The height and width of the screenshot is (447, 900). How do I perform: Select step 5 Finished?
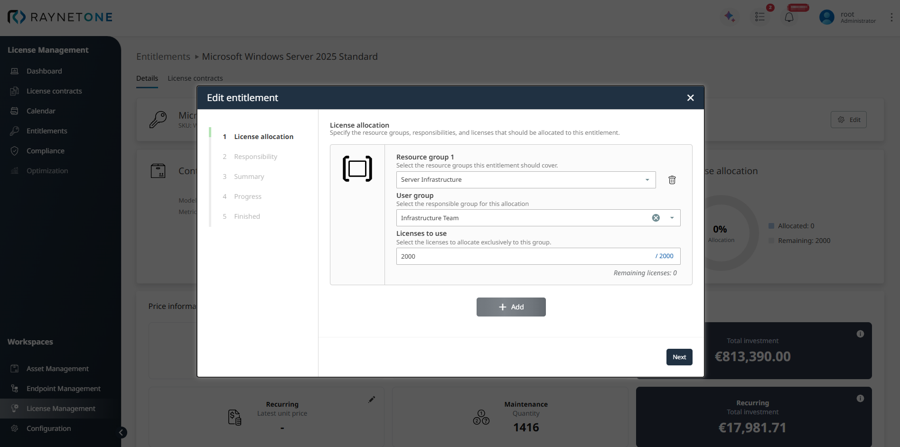[x=242, y=216]
